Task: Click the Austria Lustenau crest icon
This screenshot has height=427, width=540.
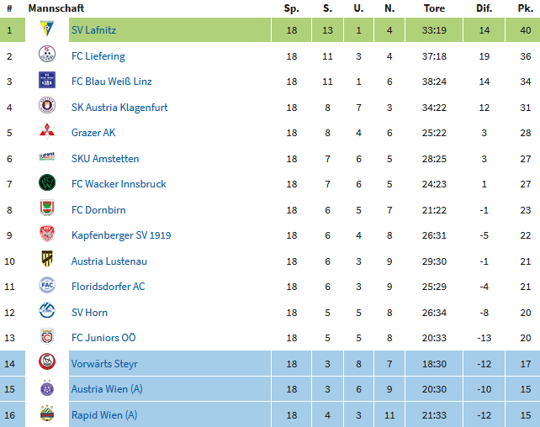Action: pyautogui.click(x=47, y=259)
